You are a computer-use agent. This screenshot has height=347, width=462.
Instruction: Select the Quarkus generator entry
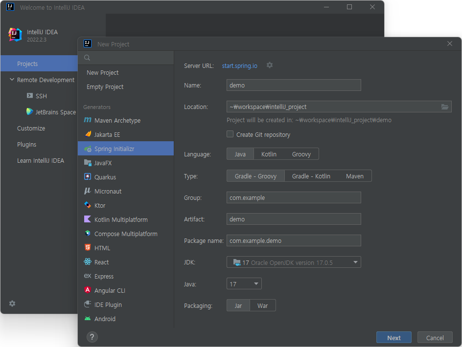click(126, 177)
